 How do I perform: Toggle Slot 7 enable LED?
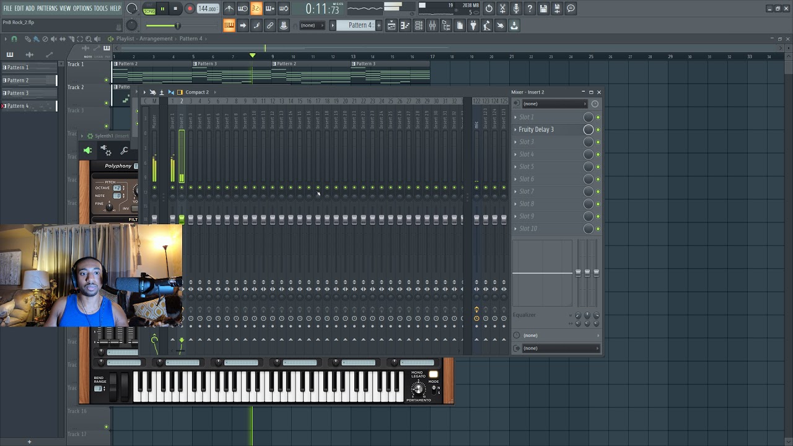pos(598,191)
